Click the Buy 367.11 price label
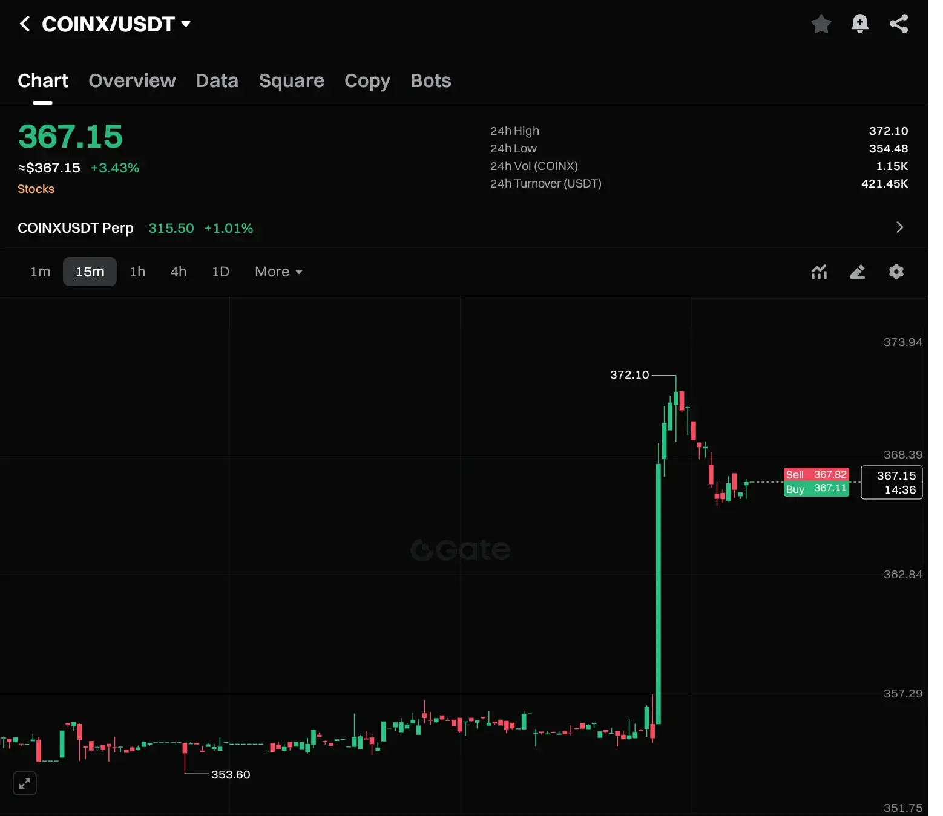 tap(816, 489)
